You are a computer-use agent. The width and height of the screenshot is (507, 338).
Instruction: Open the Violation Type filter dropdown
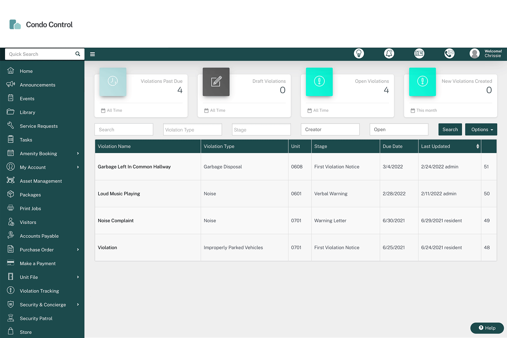[x=192, y=129]
